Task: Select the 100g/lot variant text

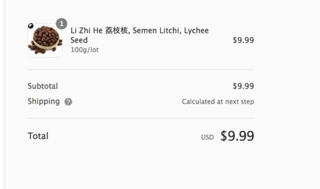Action: pyautogui.click(x=85, y=50)
